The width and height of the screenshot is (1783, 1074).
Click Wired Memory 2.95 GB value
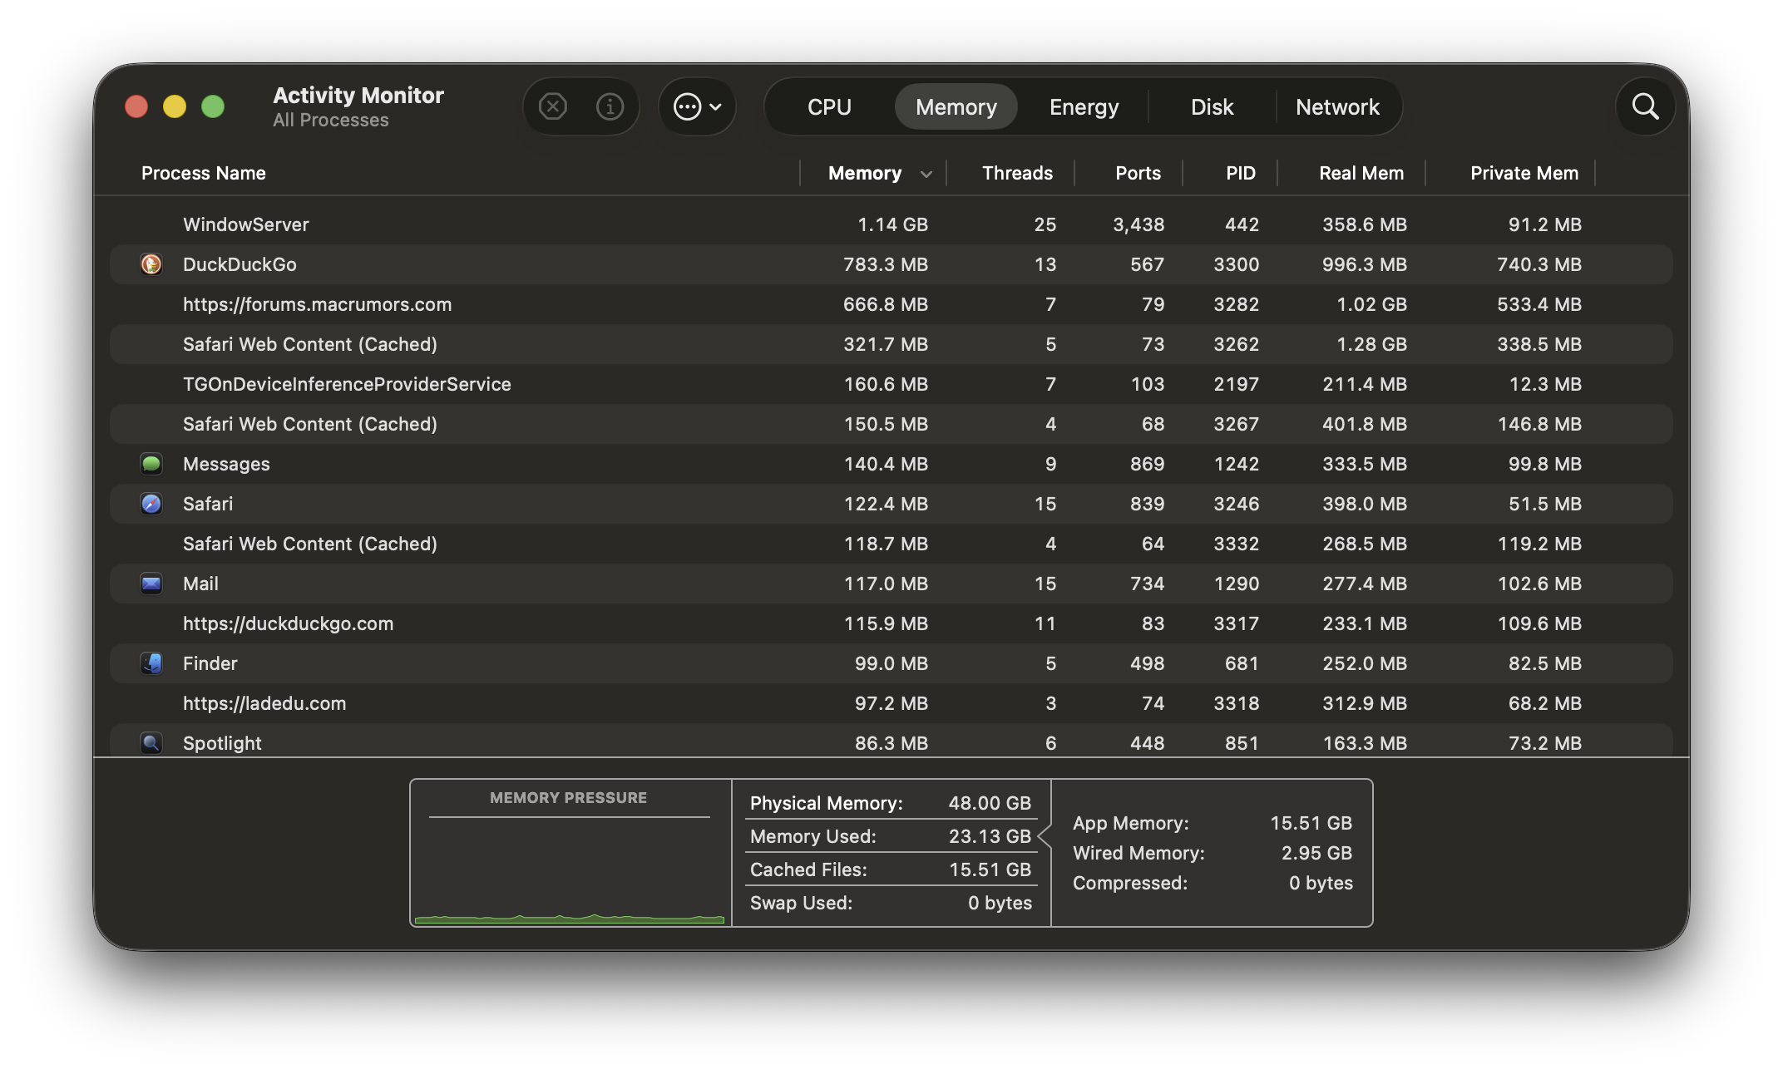1316,853
